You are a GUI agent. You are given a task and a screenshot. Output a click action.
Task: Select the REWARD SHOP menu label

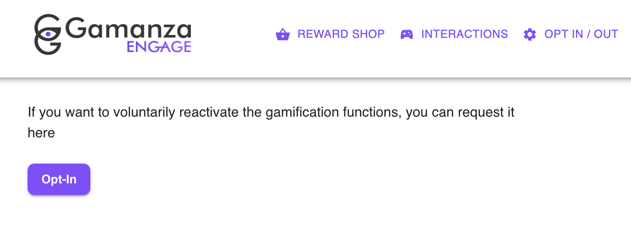341,34
